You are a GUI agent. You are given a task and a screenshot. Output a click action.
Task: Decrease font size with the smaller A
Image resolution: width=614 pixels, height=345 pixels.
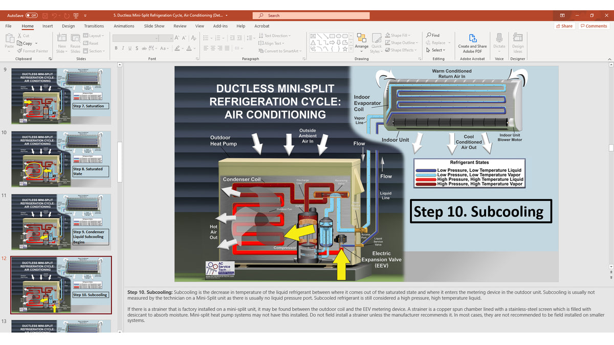click(x=185, y=38)
